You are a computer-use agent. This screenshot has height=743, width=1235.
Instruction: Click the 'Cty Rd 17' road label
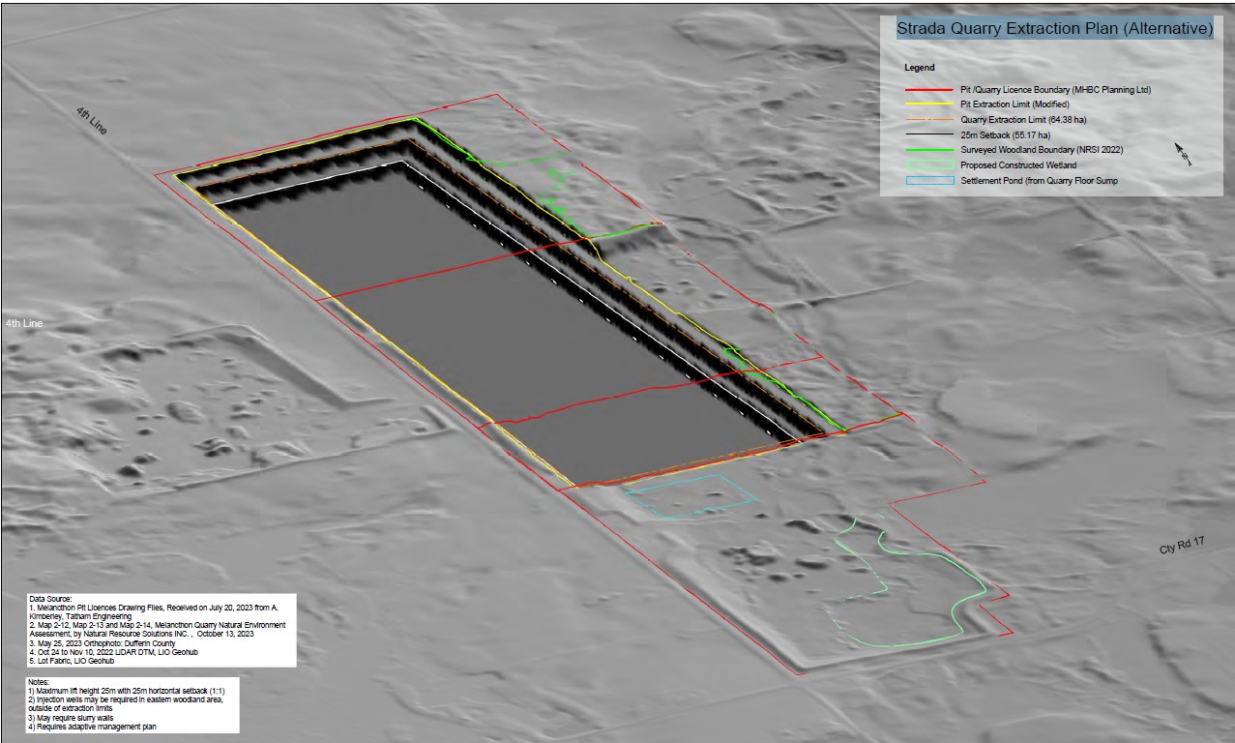[x=1182, y=549]
